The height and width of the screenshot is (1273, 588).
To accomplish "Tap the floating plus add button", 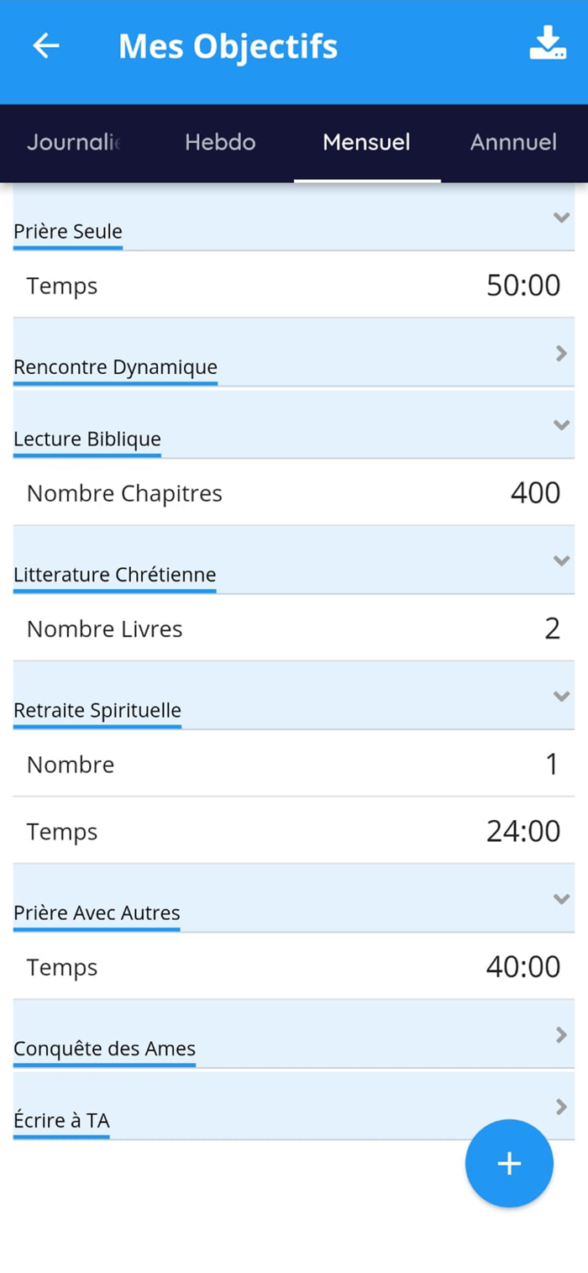I will point(509,1163).
